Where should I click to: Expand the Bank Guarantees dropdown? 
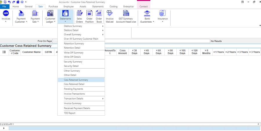(147, 17)
